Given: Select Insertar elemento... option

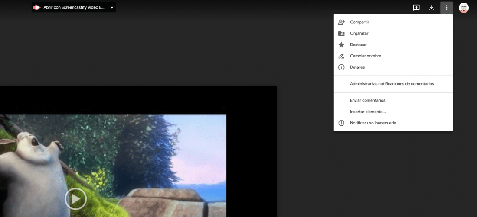Looking at the screenshot, I should click(x=393, y=112).
